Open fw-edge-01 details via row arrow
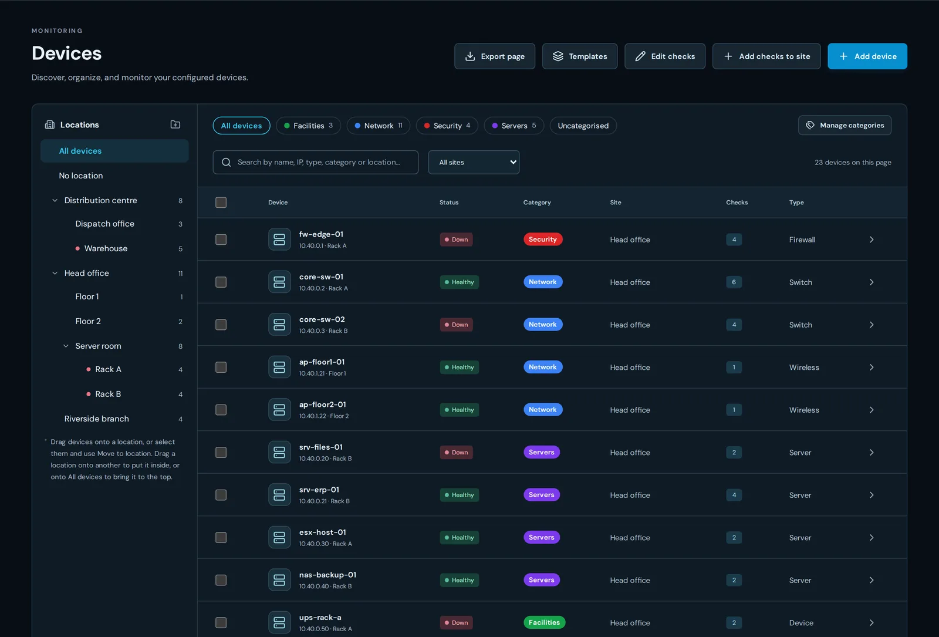Screen dimensions: 939x637 pos(872,240)
